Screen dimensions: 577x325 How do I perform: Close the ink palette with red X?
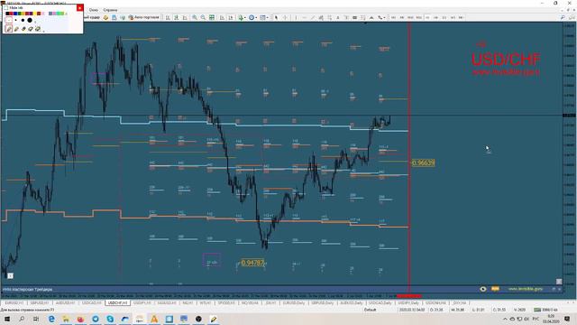(x=80, y=8)
